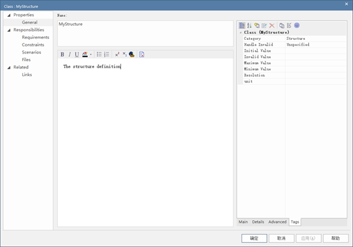
Task: Click the 确定 (OK) button
Action: pos(255,238)
